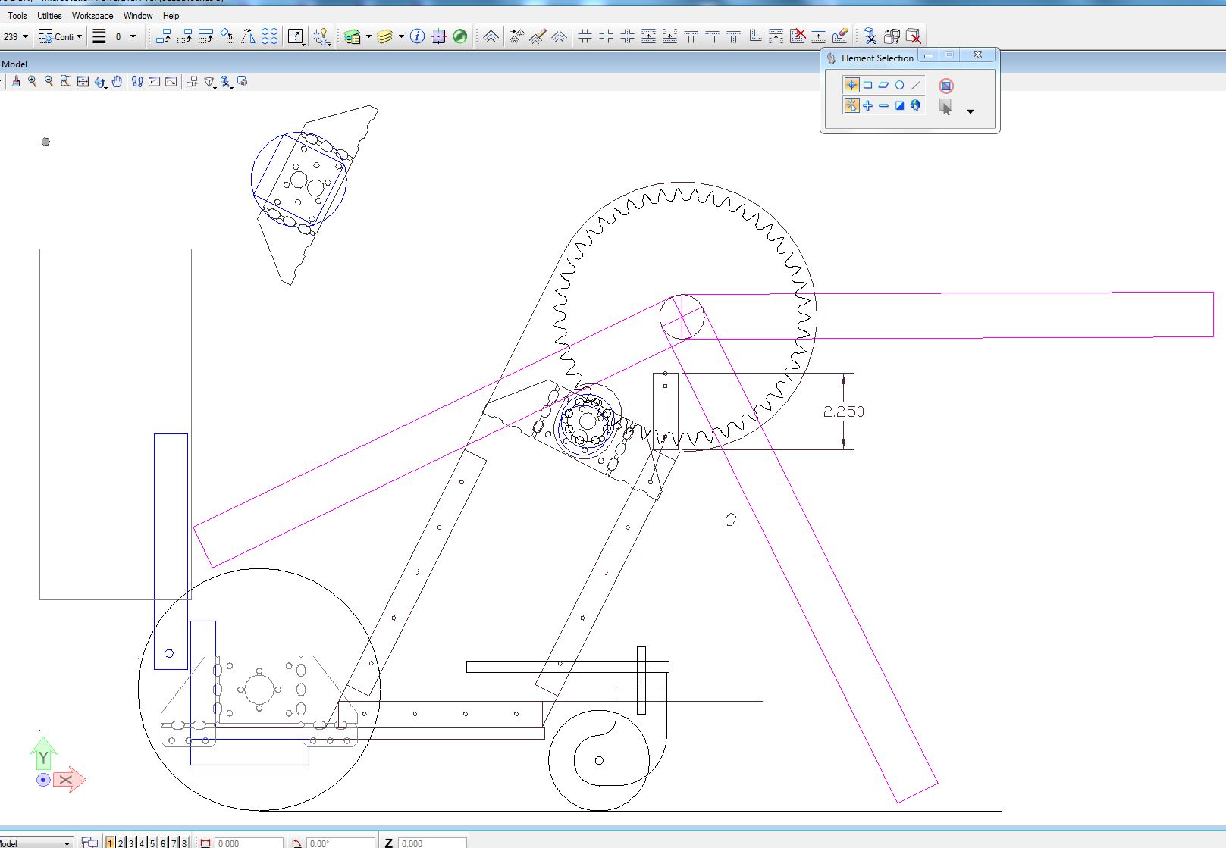Set selection mode to Add (plus)
The width and height of the screenshot is (1226, 848).
pyautogui.click(x=868, y=105)
